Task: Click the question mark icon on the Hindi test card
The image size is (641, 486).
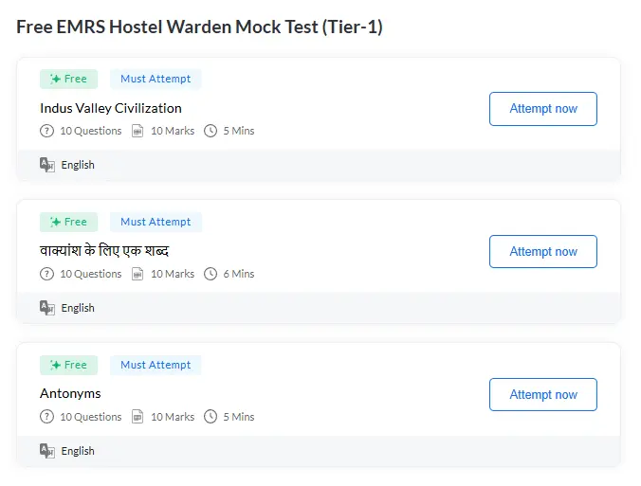Action: 46,274
